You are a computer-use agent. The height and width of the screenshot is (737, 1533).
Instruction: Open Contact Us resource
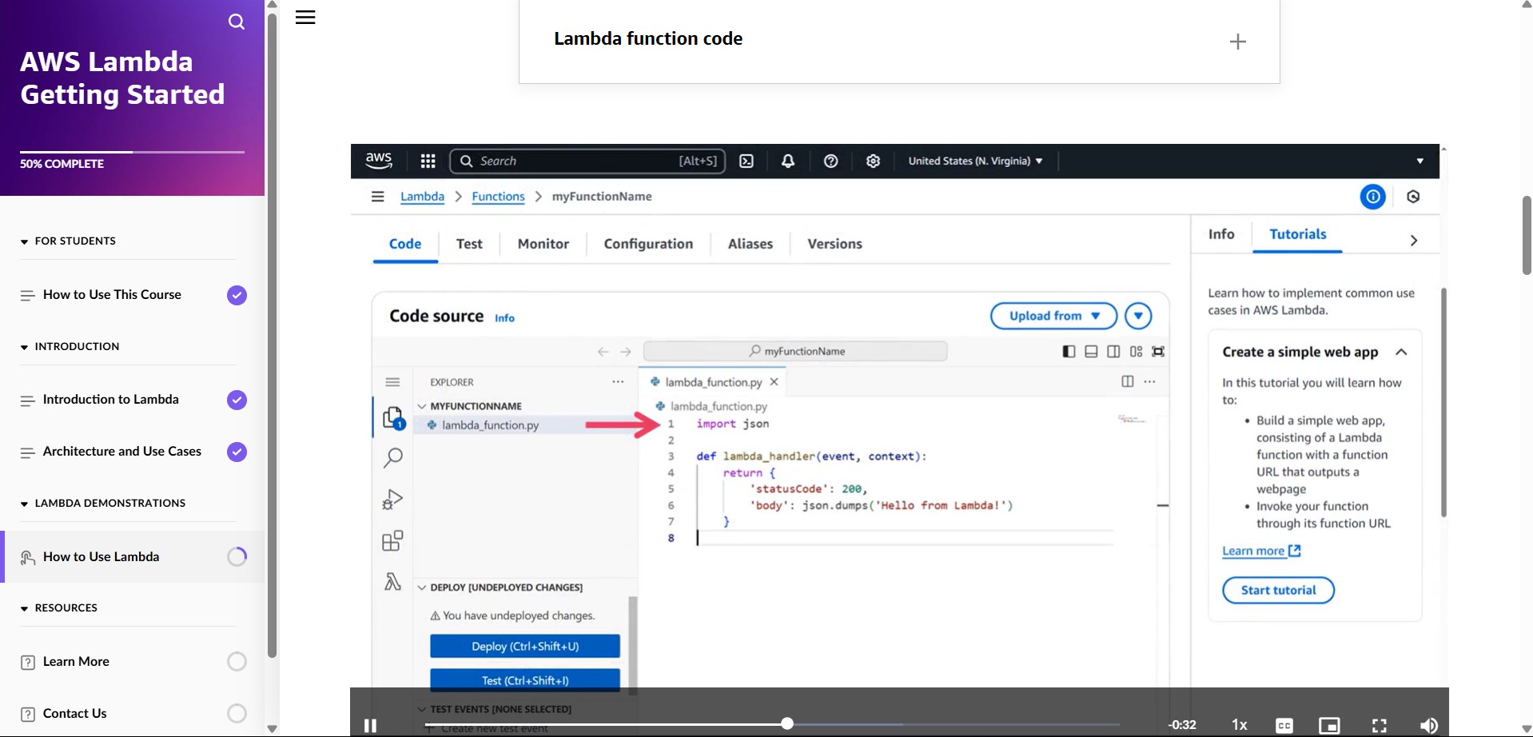coord(74,714)
